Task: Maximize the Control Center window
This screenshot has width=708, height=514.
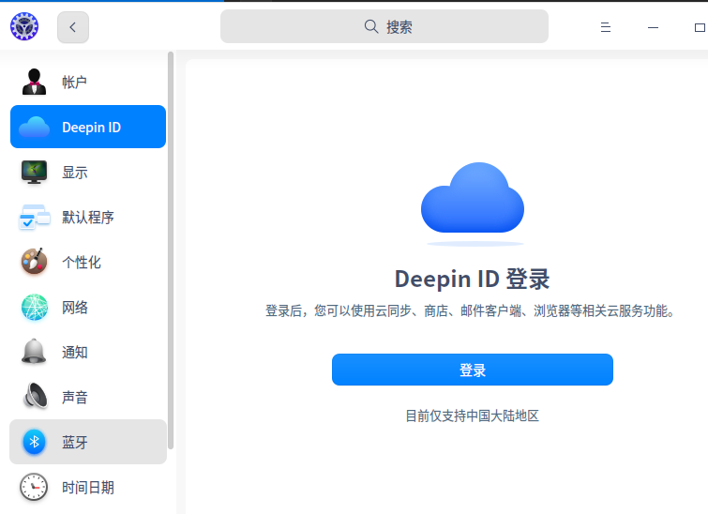Action: coord(700,27)
